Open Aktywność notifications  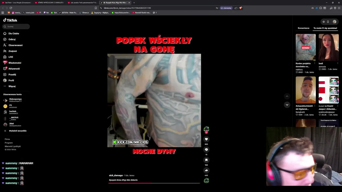pyautogui.click(x=11, y=69)
